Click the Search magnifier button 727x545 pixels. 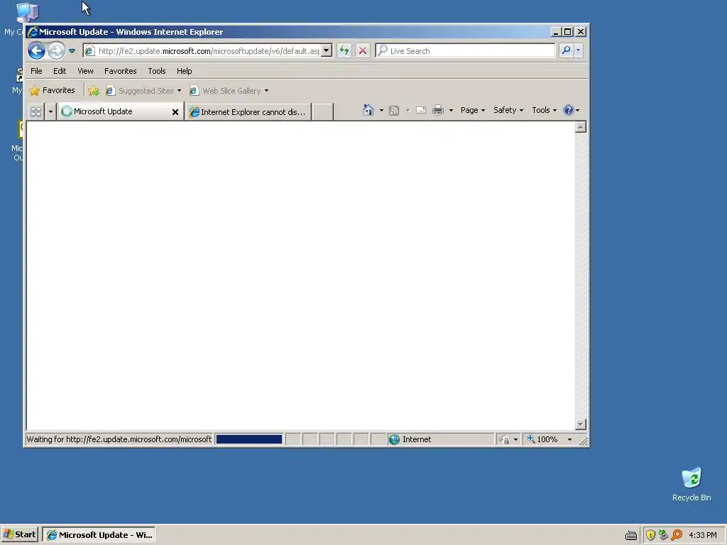click(x=566, y=50)
